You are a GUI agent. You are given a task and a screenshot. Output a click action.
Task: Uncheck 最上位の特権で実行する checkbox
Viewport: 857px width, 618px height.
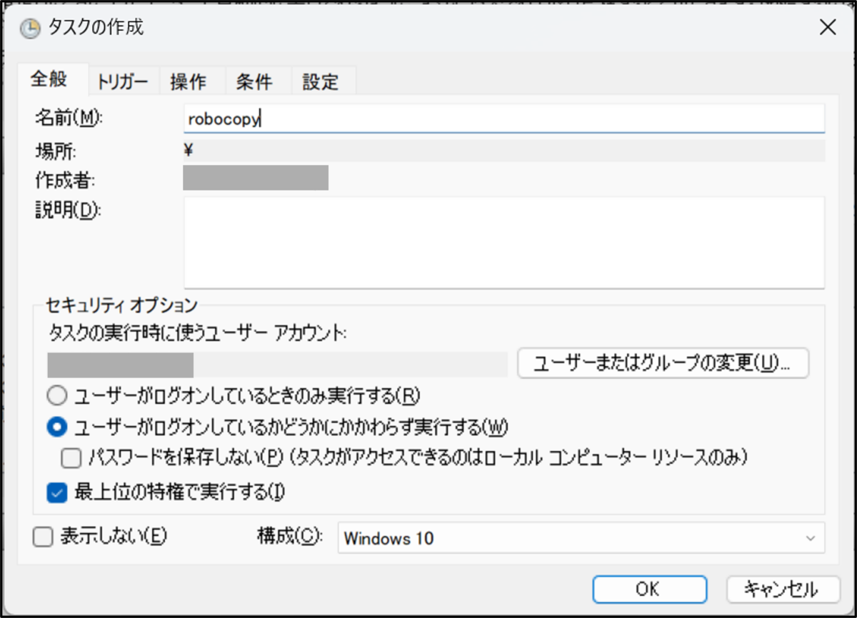(56, 492)
